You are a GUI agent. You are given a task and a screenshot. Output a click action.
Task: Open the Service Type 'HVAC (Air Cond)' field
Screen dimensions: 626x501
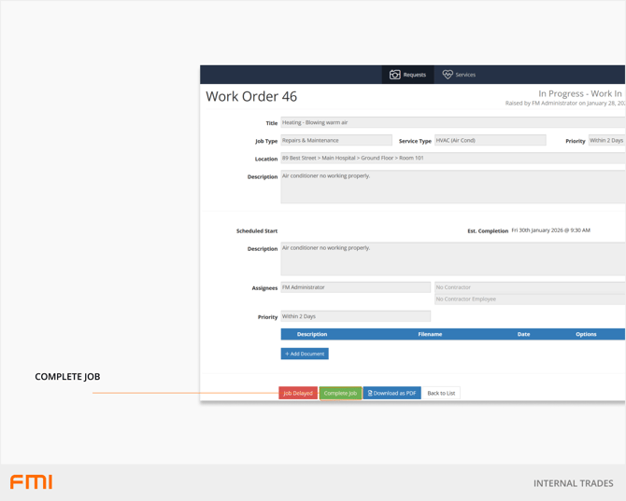coord(490,140)
